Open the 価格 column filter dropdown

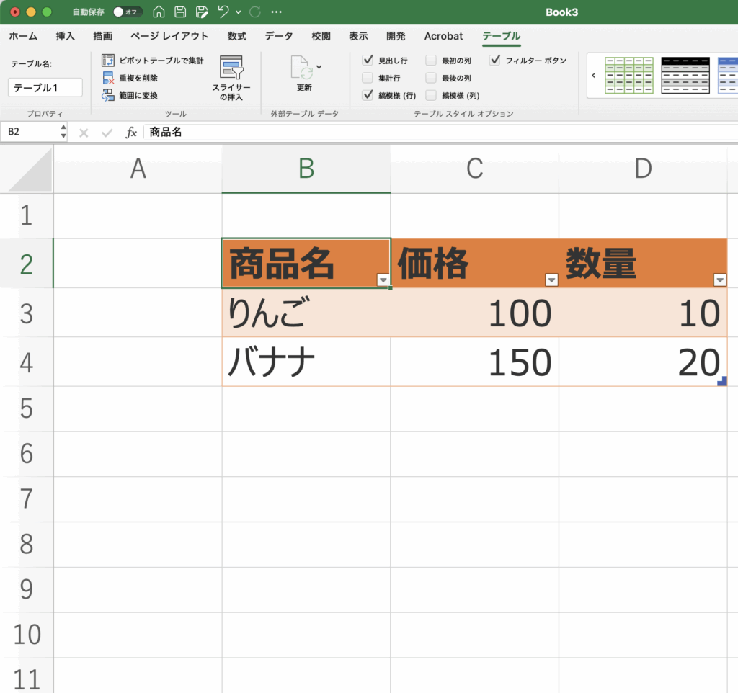(x=551, y=280)
